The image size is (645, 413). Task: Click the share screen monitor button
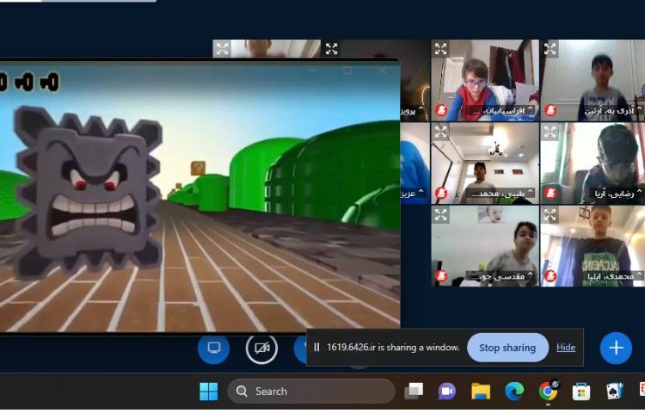[x=213, y=348]
